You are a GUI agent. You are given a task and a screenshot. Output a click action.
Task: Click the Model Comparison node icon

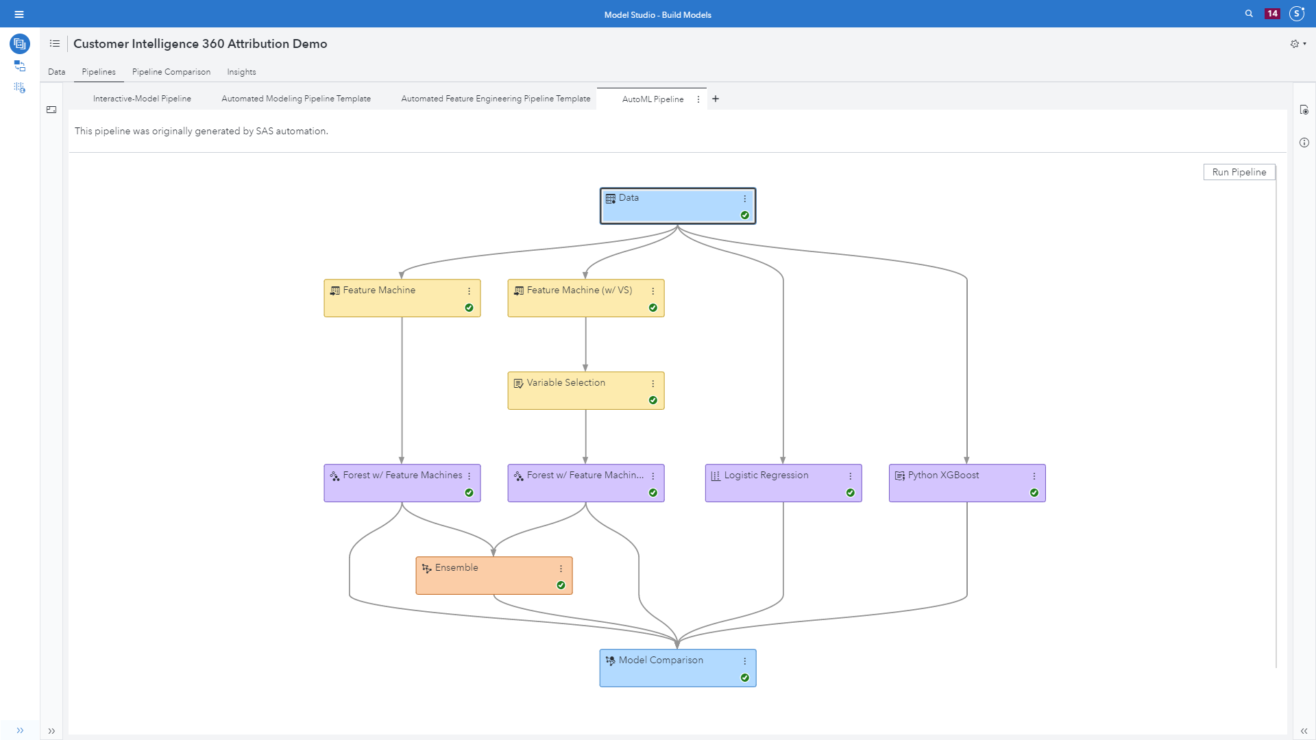(x=611, y=660)
